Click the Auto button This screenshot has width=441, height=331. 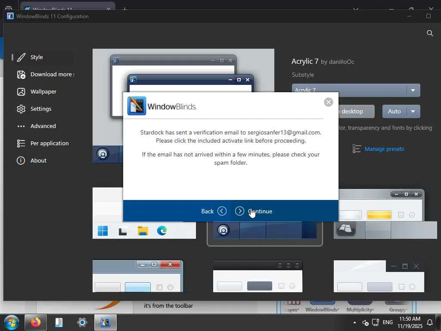point(394,112)
